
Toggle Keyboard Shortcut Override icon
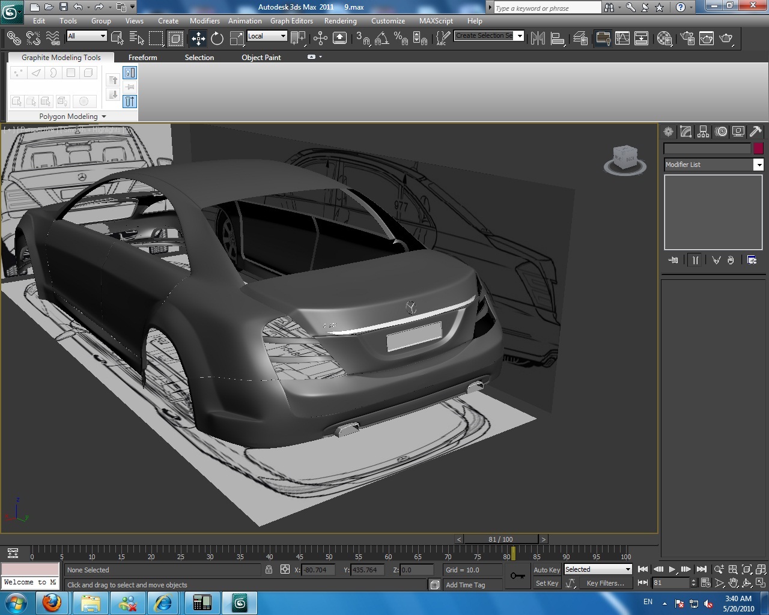339,38
